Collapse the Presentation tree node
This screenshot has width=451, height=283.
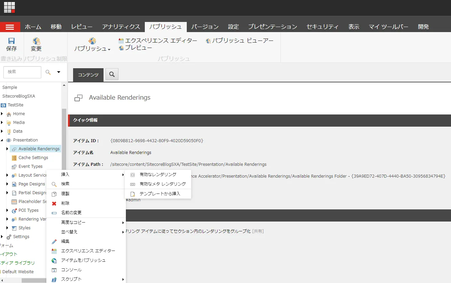pos(2,140)
